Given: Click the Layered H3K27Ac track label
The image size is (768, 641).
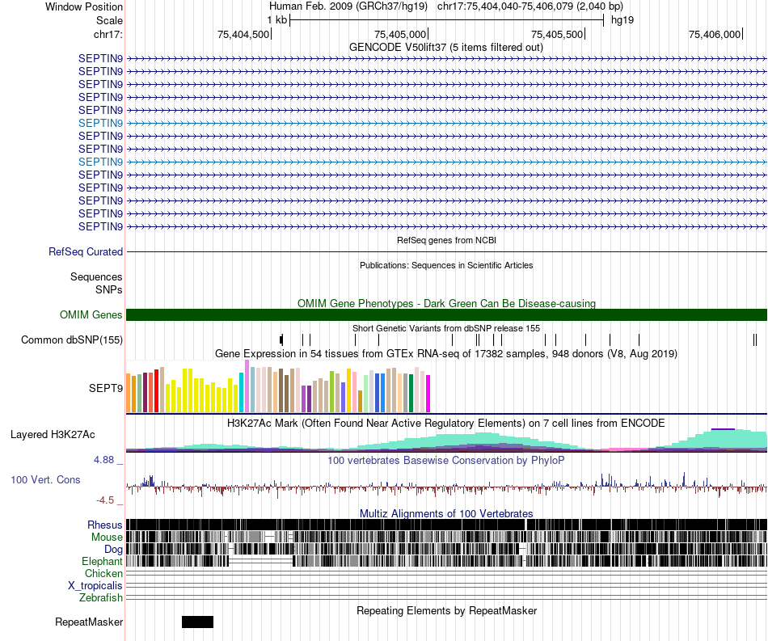Looking at the screenshot, I should click(x=53, y=435).
